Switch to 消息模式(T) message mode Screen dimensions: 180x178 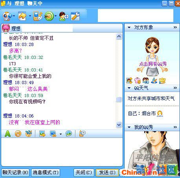pyautogui.click(x=46, y=172)
